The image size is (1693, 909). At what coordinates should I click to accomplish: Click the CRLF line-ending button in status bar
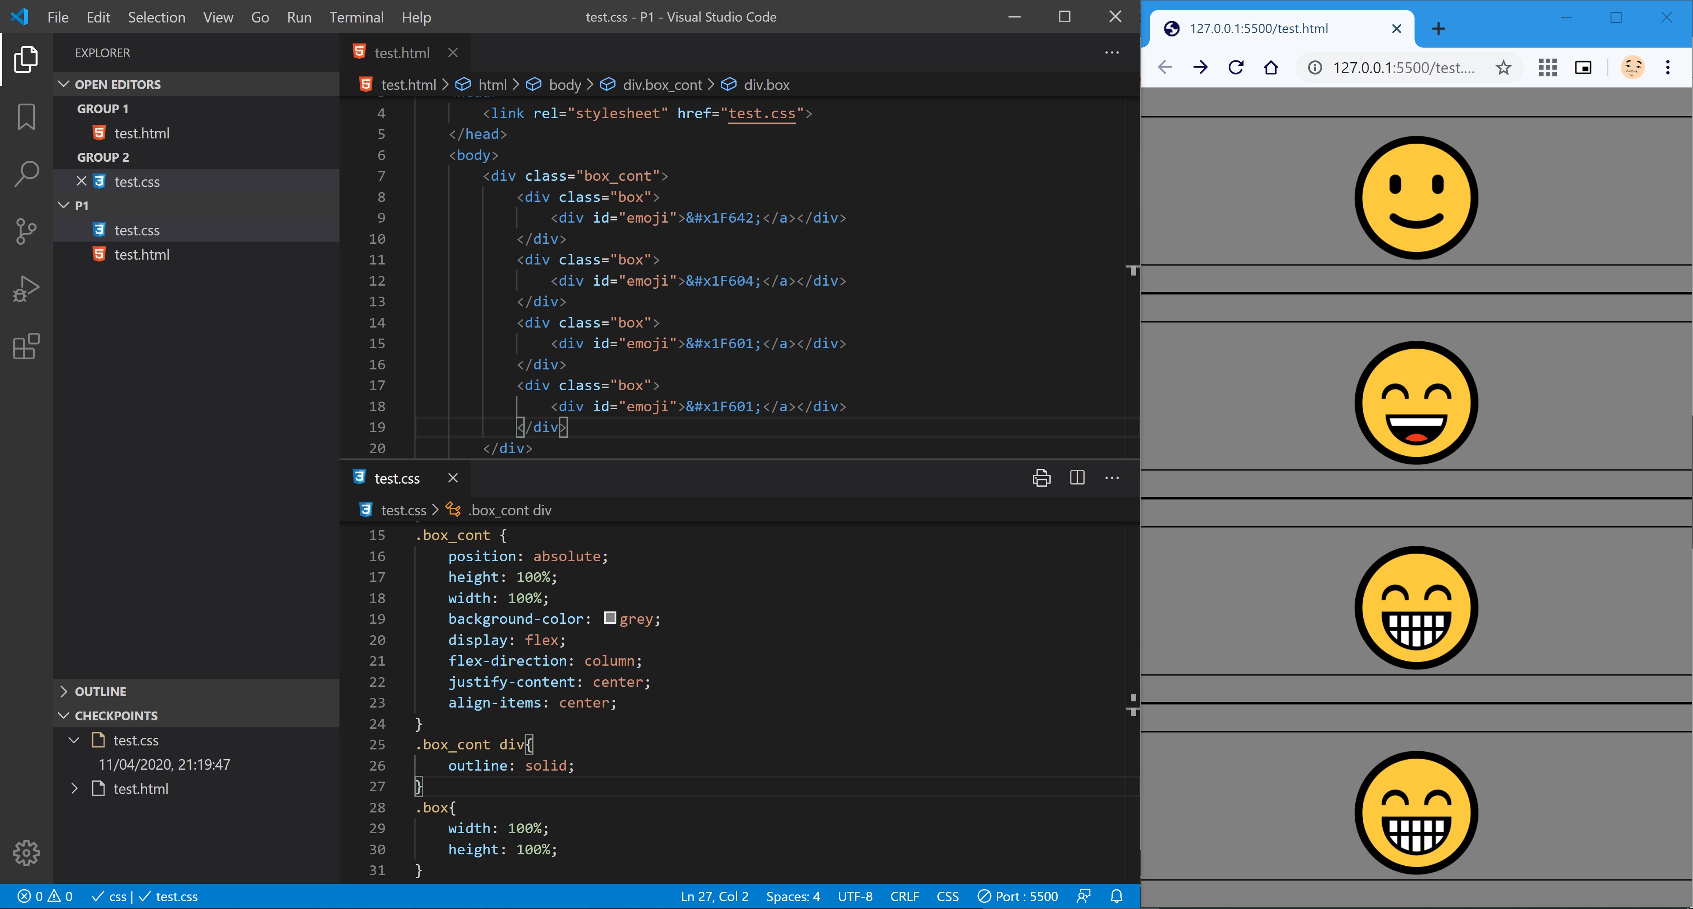coord(904,896)
